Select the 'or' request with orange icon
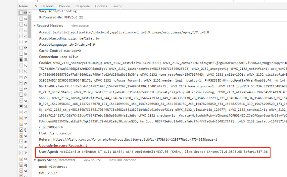This screenshot has height=177, width=287. tap(24, 136)
